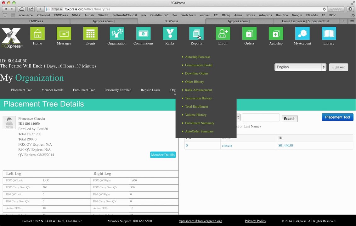Open the Library book icon
Viewport: 356px width, 226px height.
pos(329,34)
